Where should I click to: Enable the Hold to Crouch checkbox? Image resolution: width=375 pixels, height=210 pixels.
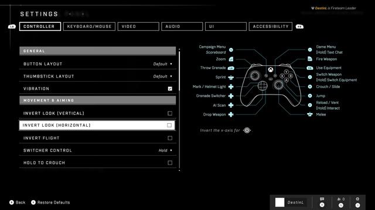170,163
